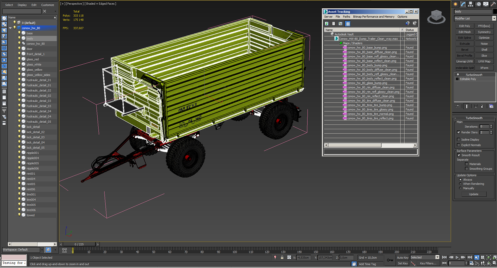Collapse the TurboSmooth rollout
Image resolution: width=497 pixels, height=268 pixels.
(x=474, y=118)
